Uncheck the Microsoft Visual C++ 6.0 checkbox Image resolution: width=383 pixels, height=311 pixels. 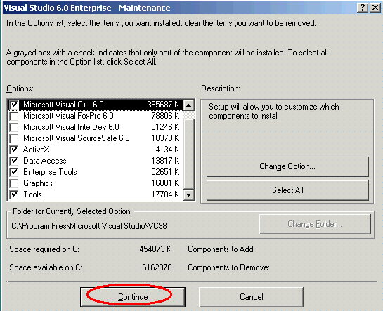point(14,105)
